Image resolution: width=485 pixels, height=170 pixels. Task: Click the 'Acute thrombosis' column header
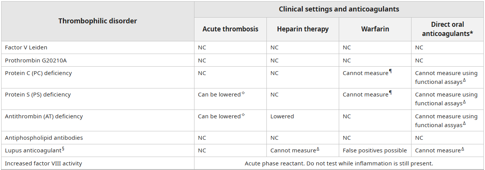(230, 29)
